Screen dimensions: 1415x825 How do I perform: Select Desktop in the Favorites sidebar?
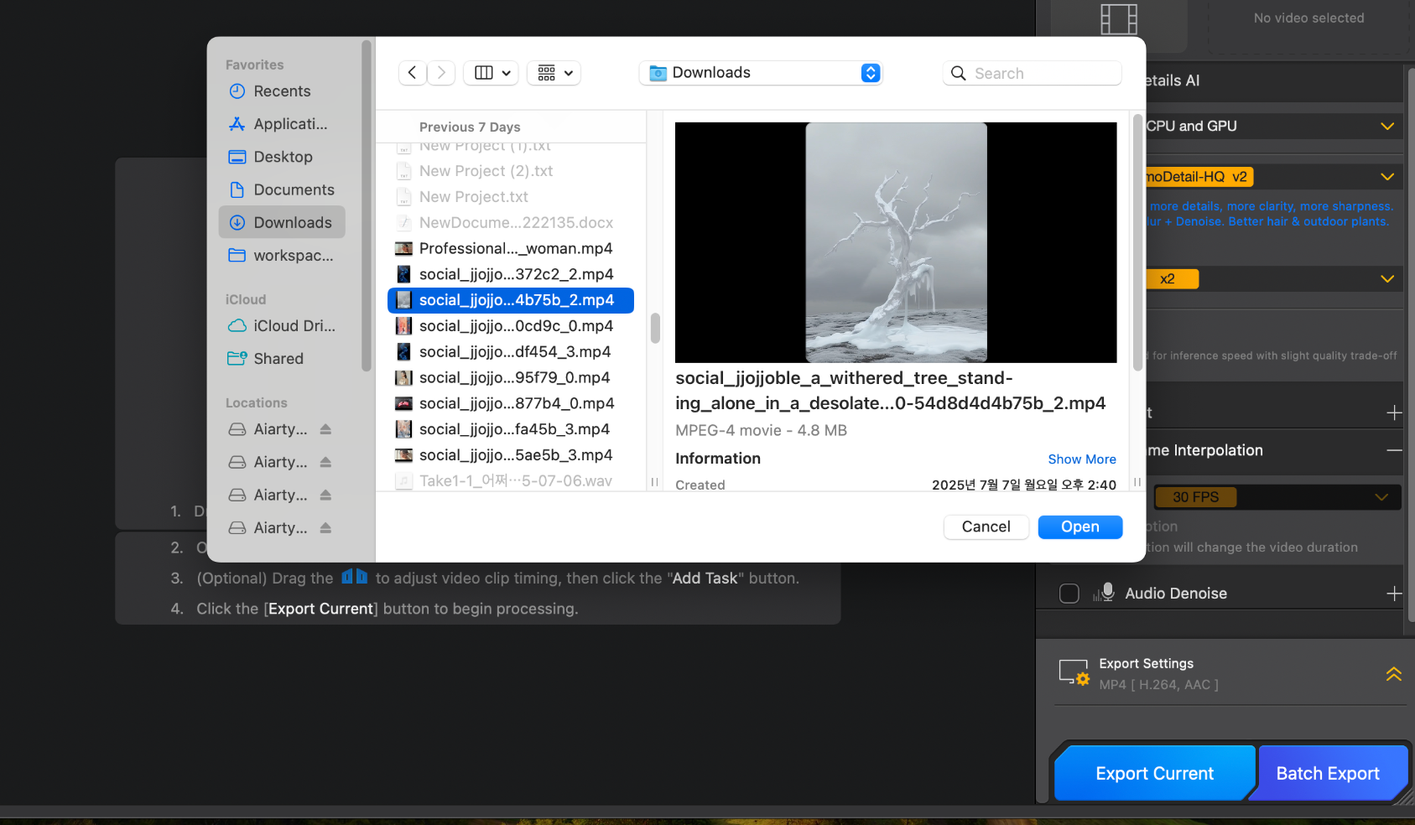point(283,157)
